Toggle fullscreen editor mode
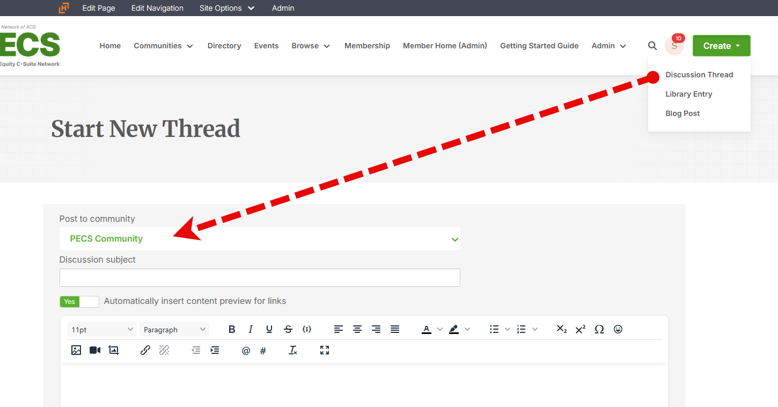This screenshot has height=407, width=778. coord(325,350)
